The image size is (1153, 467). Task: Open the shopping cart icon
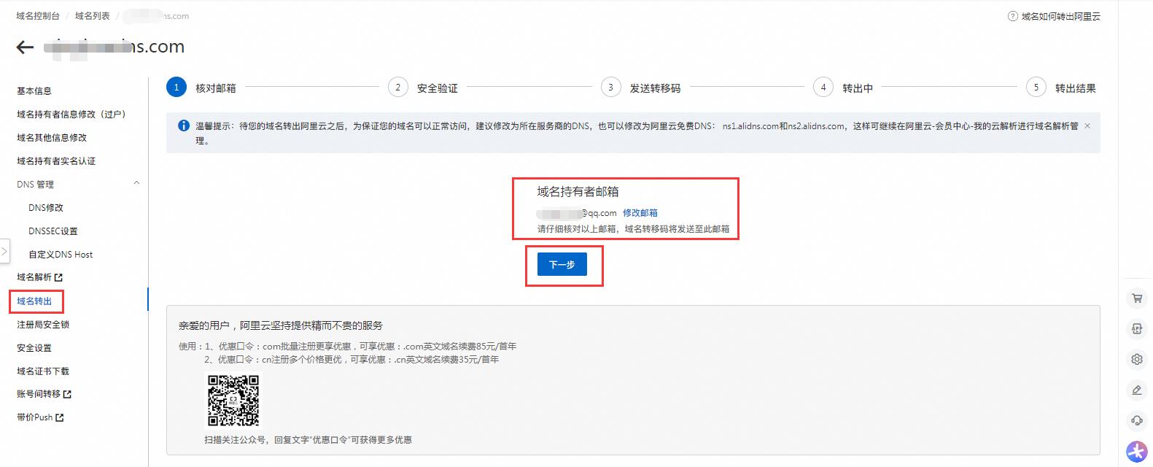pos(1136,298)
